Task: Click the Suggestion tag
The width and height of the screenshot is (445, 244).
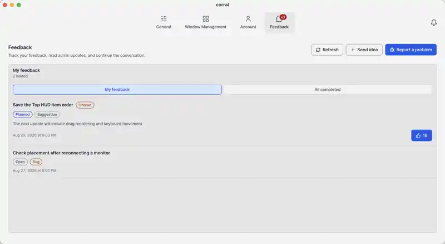Action: coord(47,114)
